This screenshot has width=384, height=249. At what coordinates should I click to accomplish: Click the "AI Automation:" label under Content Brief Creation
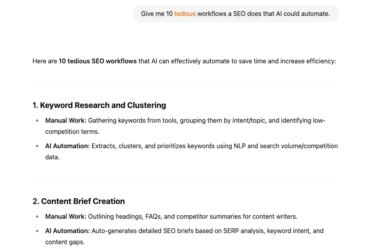67,231
